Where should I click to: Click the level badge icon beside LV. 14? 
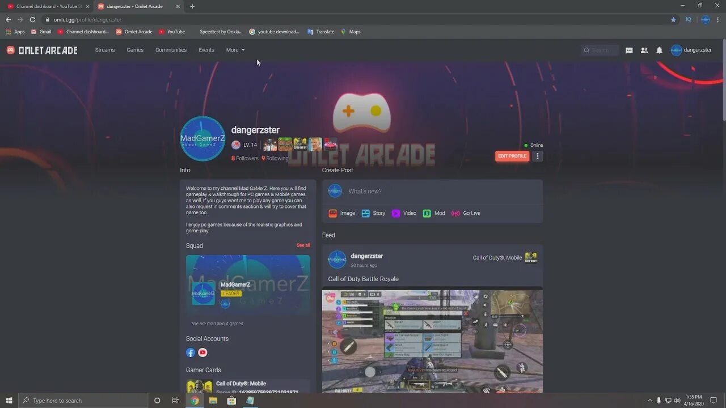click(236, 144)
